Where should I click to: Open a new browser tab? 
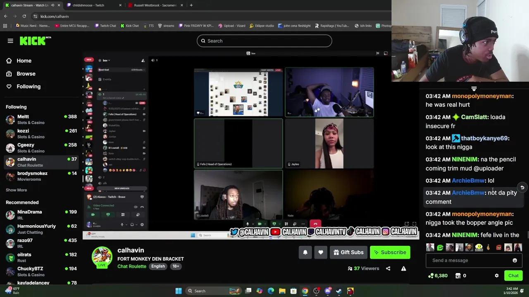(191, 5)
